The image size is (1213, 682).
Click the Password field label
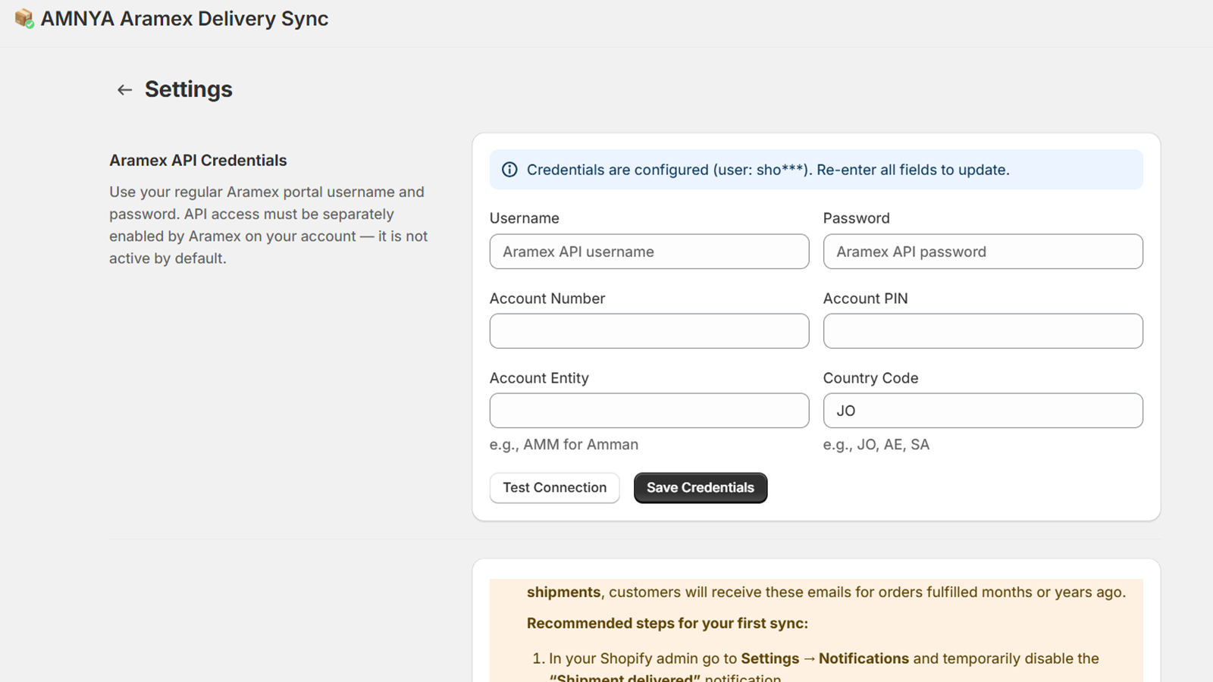tap(857, 218)
